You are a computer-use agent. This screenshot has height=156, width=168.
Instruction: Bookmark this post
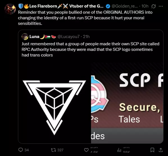[x=152, y=150]
